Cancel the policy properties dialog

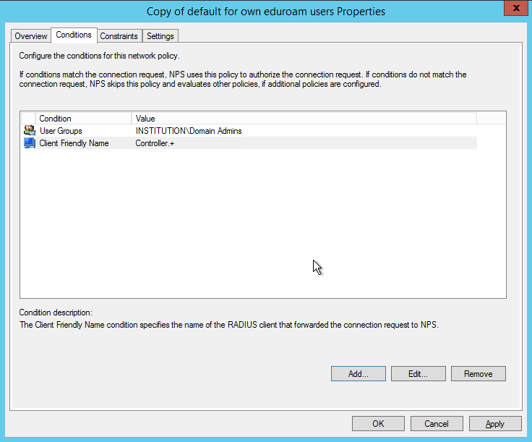click(x=437, y=424)
